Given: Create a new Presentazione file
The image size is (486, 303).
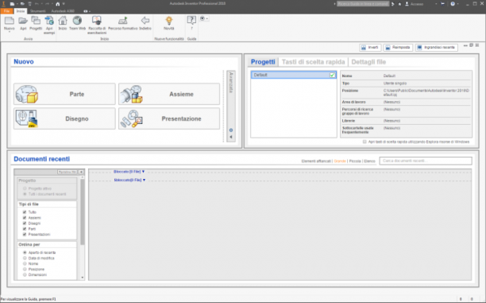Looking at the screenshot, I should (169, 118).
